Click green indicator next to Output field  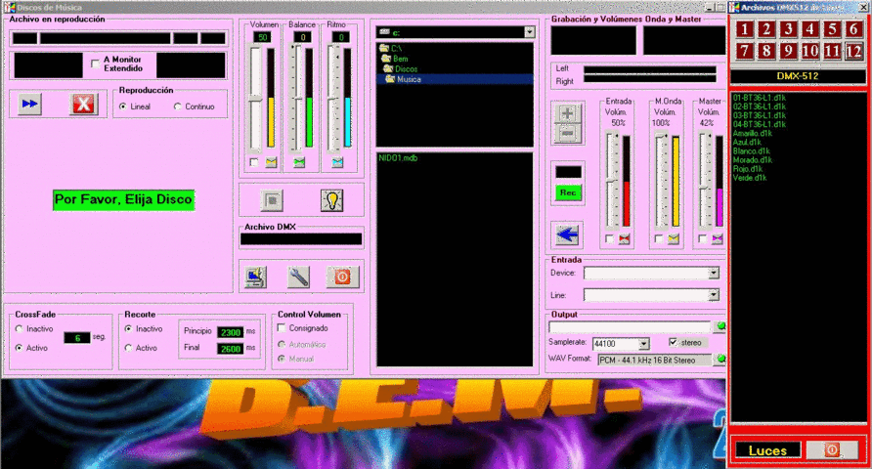pyautogui.click(x=721, y=326)
